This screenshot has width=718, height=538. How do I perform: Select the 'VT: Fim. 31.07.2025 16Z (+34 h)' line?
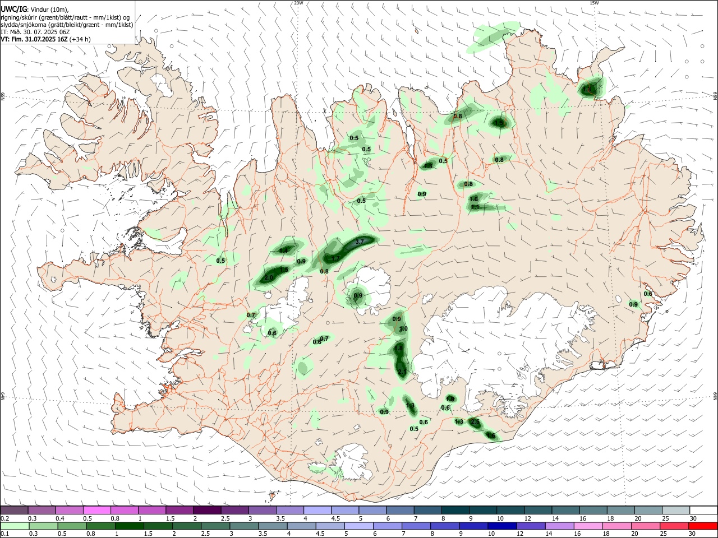pos(45,40)
